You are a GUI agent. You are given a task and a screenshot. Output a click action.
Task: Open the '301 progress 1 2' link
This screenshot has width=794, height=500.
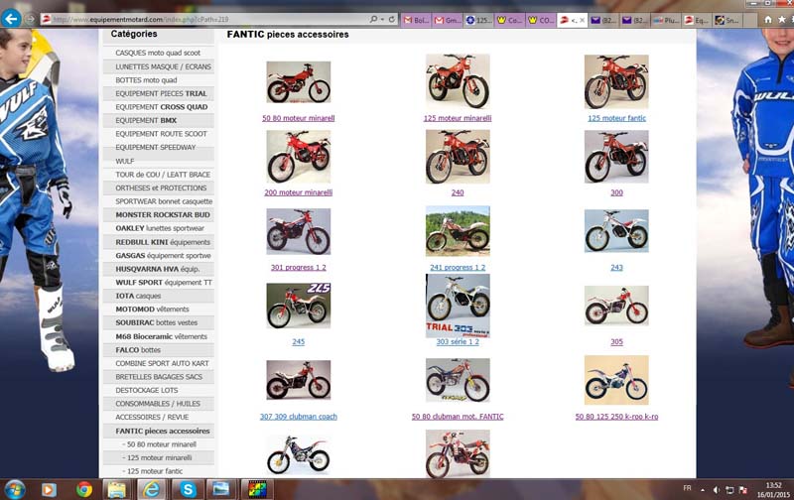(x=299, y=267)
